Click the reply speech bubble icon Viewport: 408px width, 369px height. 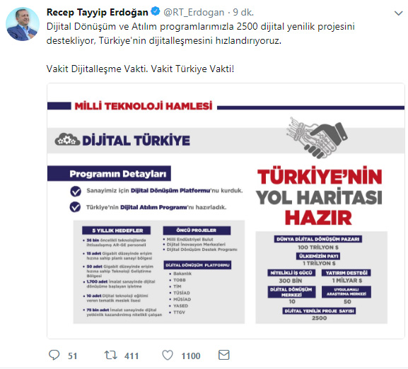(x=54, y=355)
